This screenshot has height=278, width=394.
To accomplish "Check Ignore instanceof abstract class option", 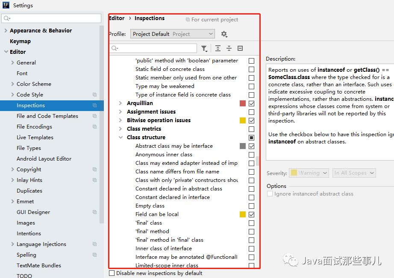I will [x=270, y=193].
